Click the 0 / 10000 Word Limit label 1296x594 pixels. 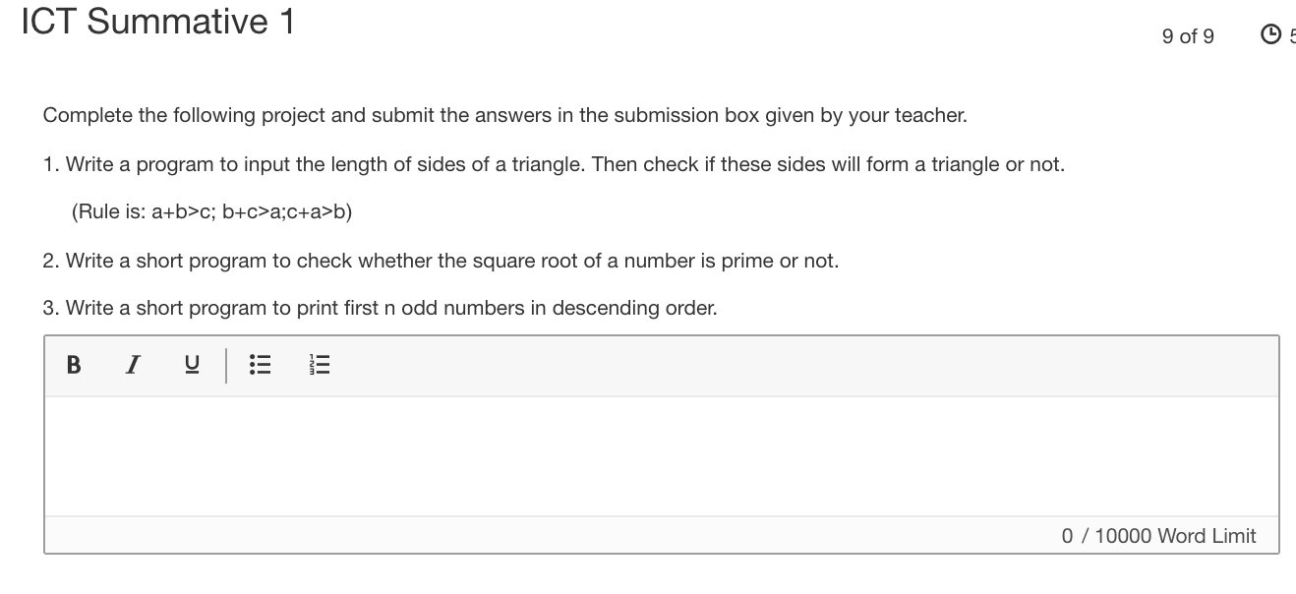1157,536
